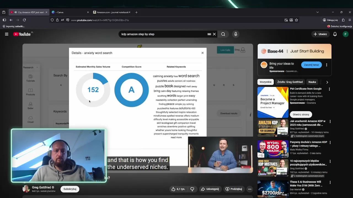The width and height of the screenshot is (353, 198).
Task: Open Greg Gottfried channel name link
Action: tap(41, 187)
